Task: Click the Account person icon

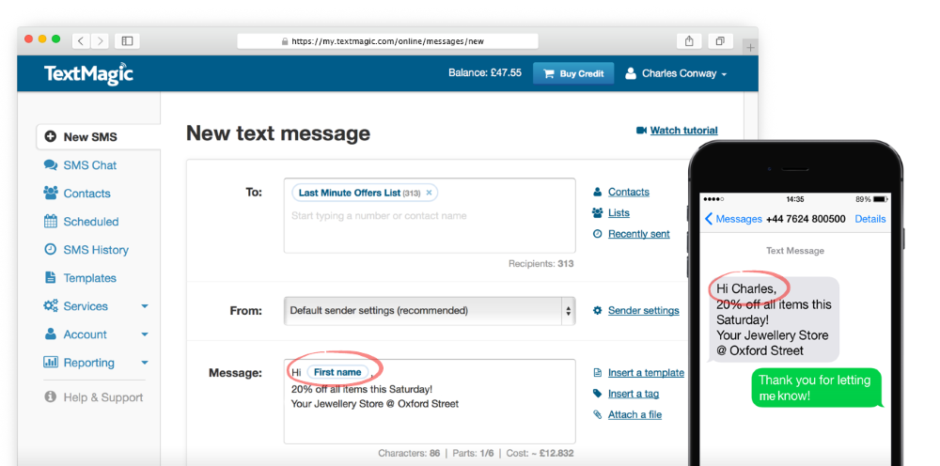Action: point(51,334)
